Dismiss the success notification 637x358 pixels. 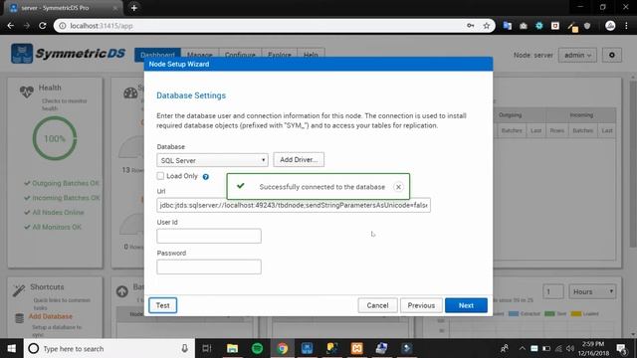[x=398, y=187]
